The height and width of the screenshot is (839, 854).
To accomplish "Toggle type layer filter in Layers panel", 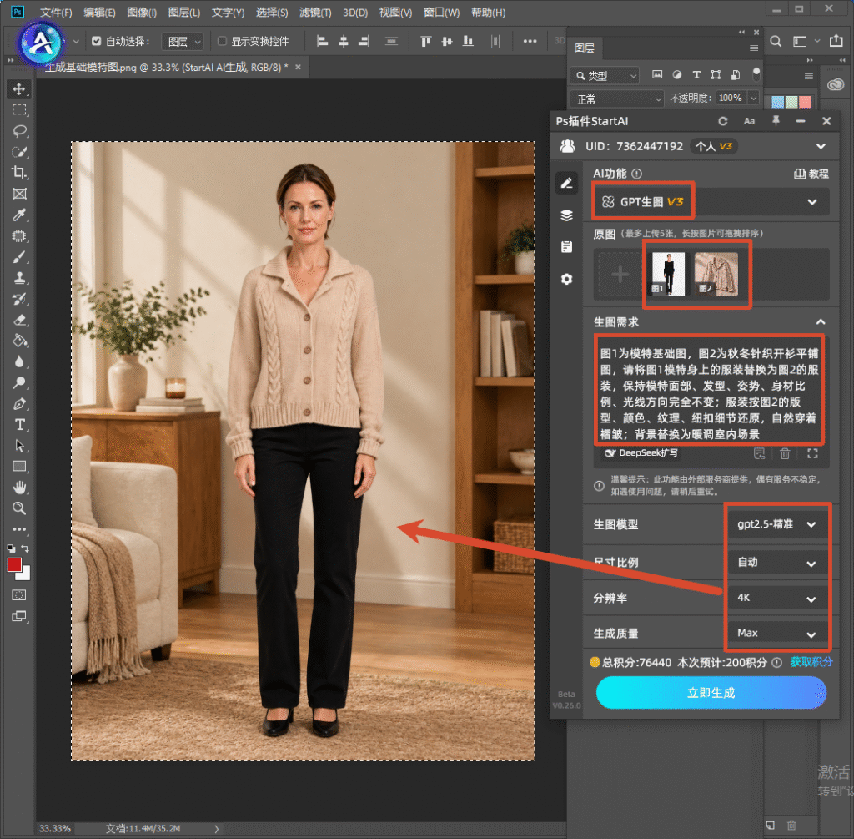I will 696,74.
